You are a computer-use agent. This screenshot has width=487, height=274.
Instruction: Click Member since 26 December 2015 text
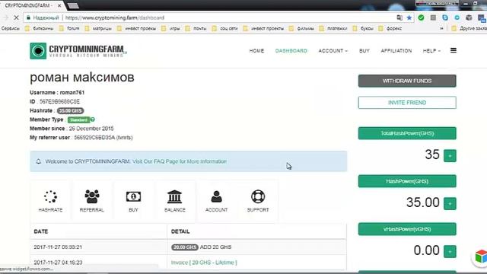click(72, 129)
